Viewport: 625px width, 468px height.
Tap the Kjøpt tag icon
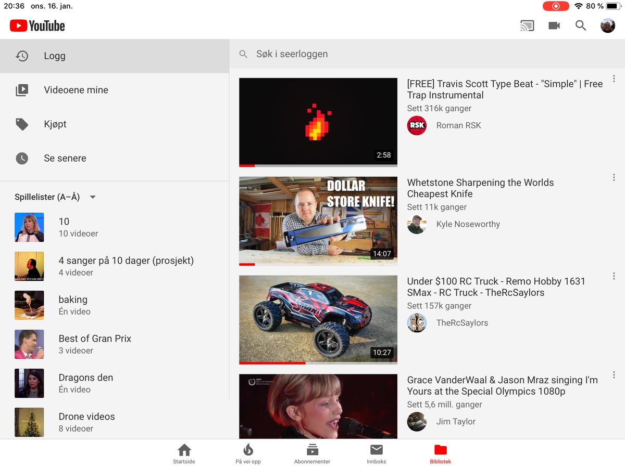pyautogui.click(x=22, y=124)
